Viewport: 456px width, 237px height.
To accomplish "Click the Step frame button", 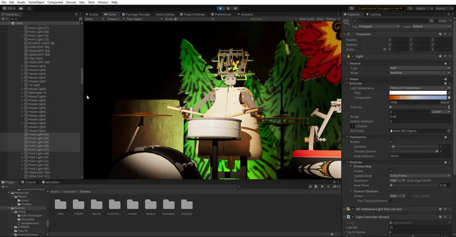I will 236,9.
